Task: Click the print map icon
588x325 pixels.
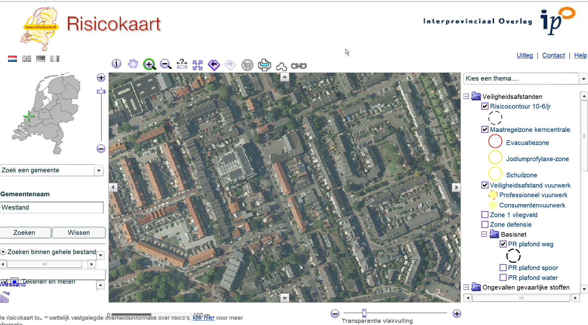Action: tap(264, 65)
